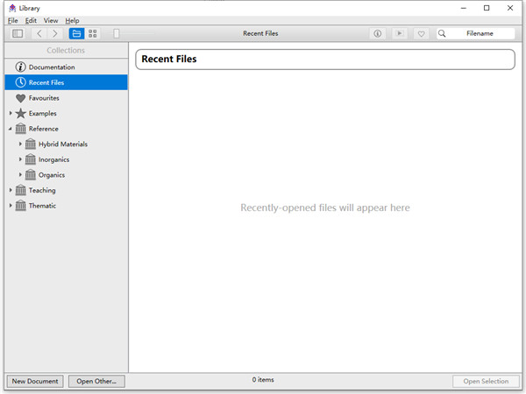Click the thumbnail size slider handle
526x394 pixels.
pos(116,33)
